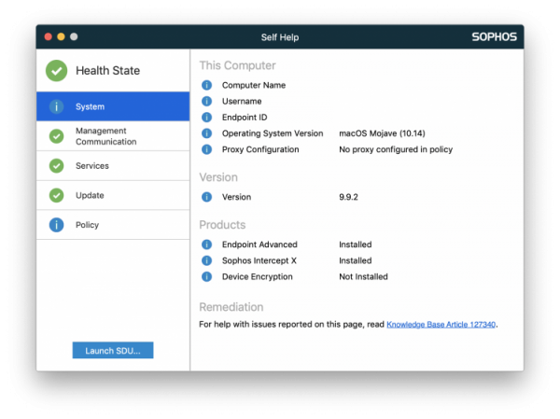Click the Update green check icon
This screenshot has height=419, width=560.
pos(56,195)
